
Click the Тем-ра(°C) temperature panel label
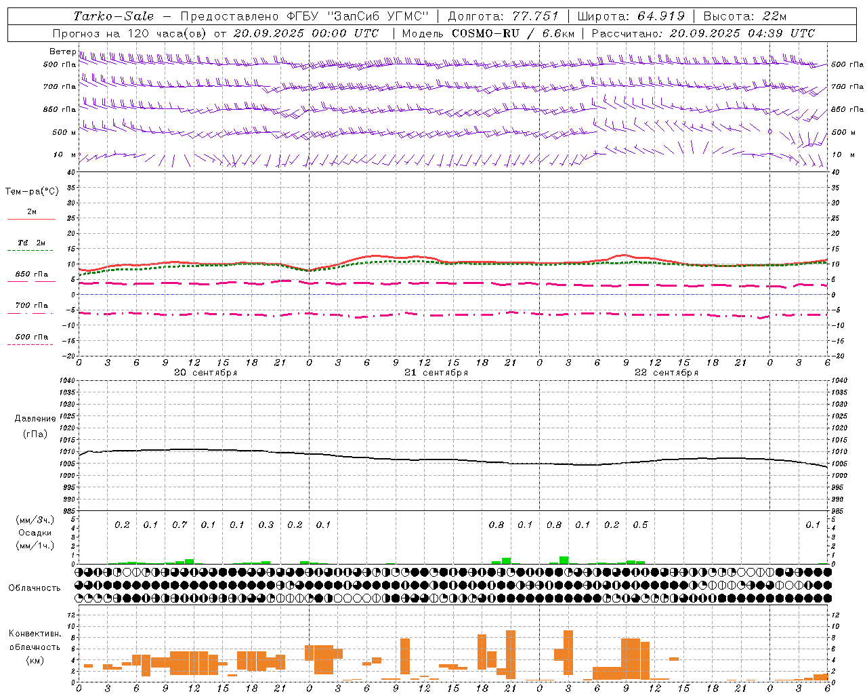[32, 192]
